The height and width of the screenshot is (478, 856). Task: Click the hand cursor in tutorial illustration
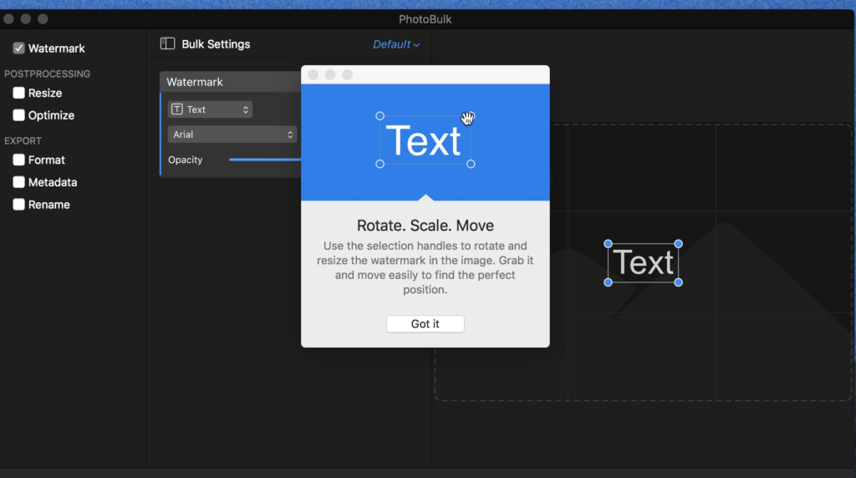(x=468, y=118)
